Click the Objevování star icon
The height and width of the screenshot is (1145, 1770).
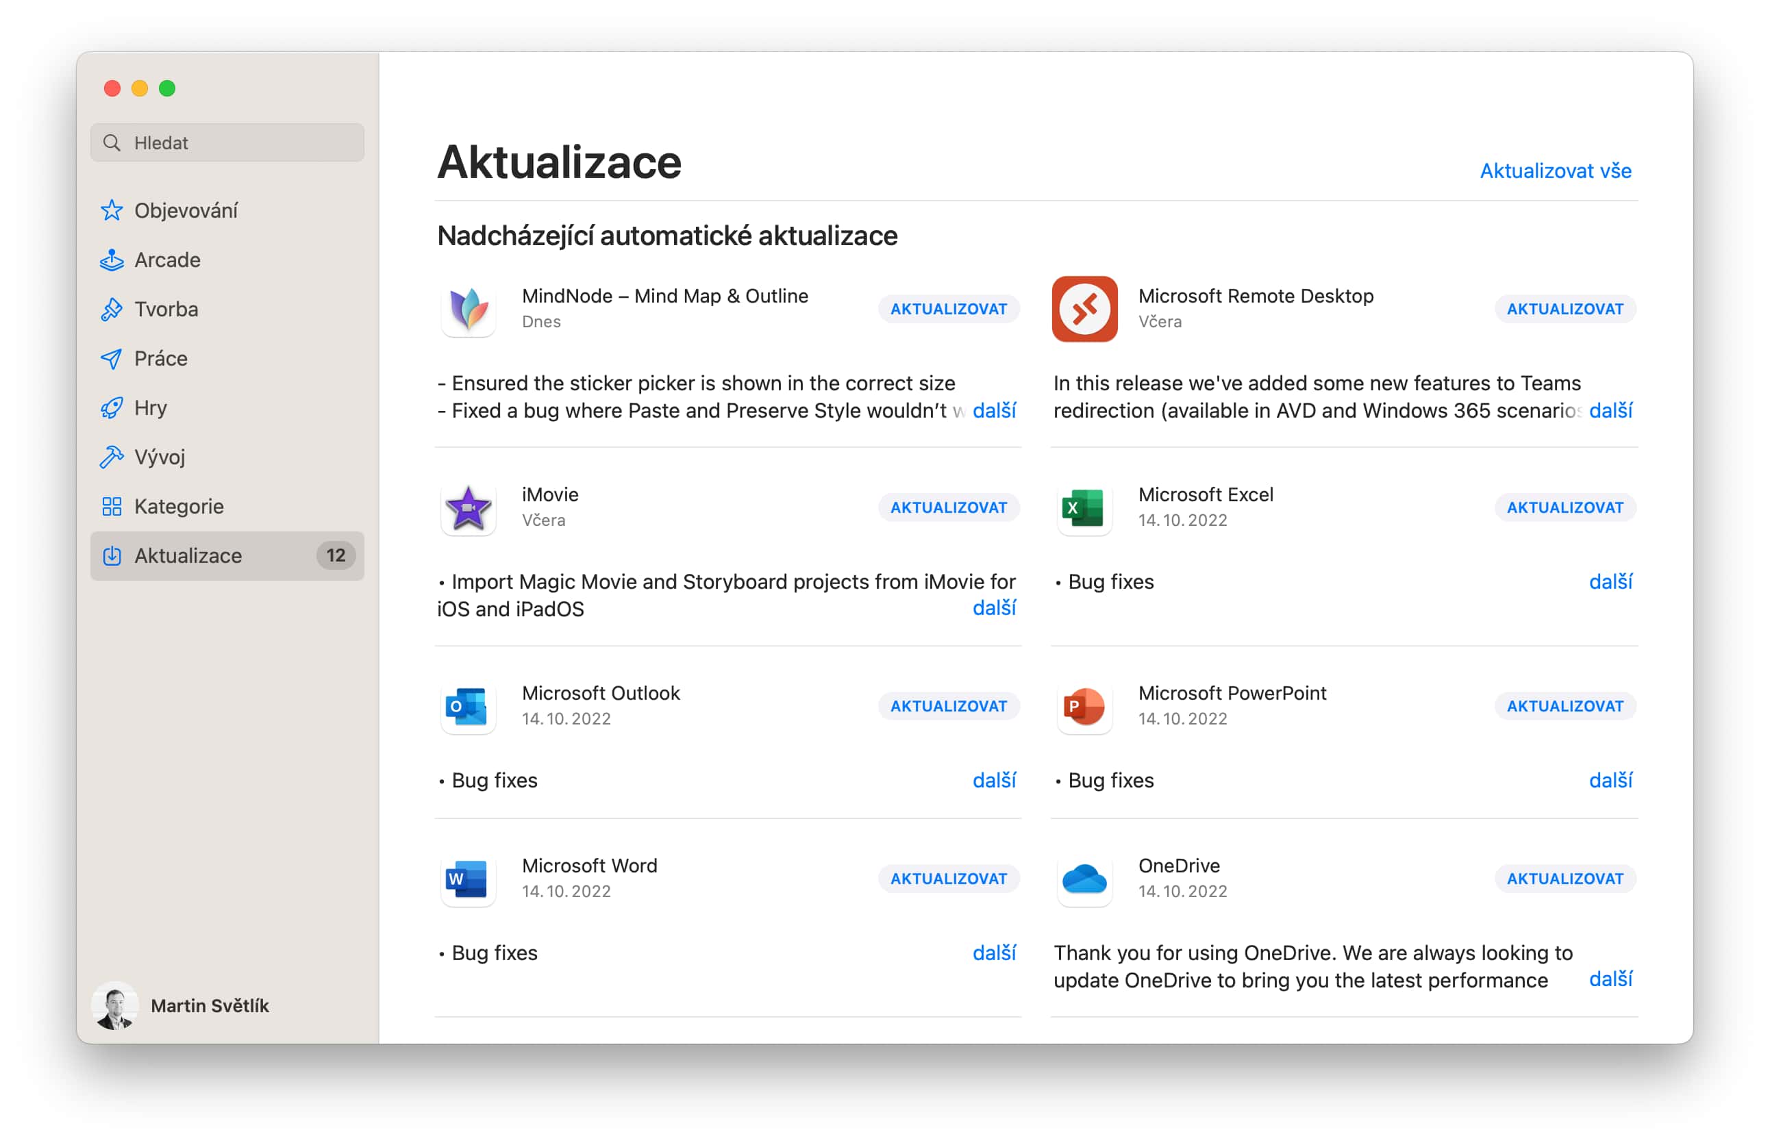pyautogui.click(x=112, y=210)
